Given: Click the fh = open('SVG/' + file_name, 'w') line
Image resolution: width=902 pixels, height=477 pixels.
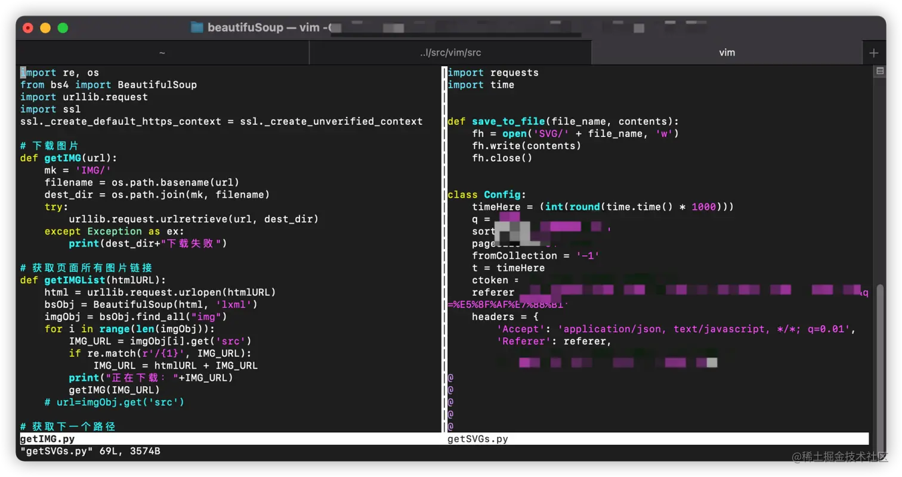Looking at the screenshot, I should (x=575, y=134).
